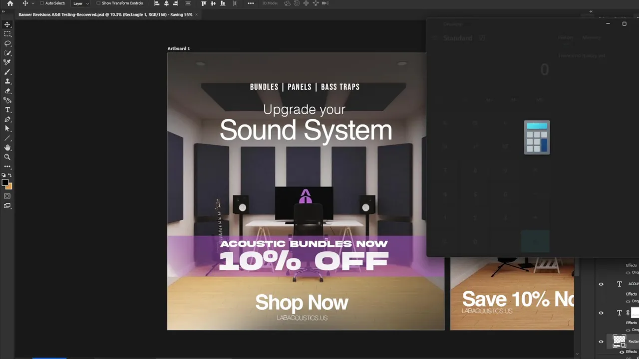The width and height of the screenshot is (639, 359).
Task: Select the Paint Bucket tool
Action: [x=7, y=100]
